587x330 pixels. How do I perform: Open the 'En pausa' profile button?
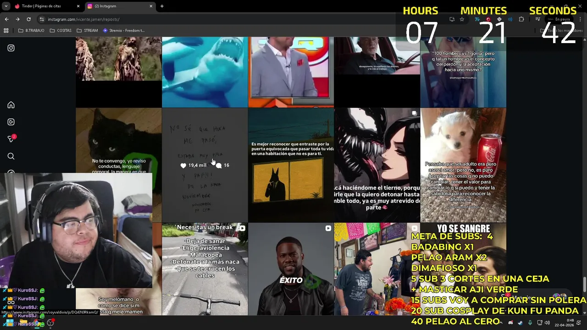pos(560,19)
